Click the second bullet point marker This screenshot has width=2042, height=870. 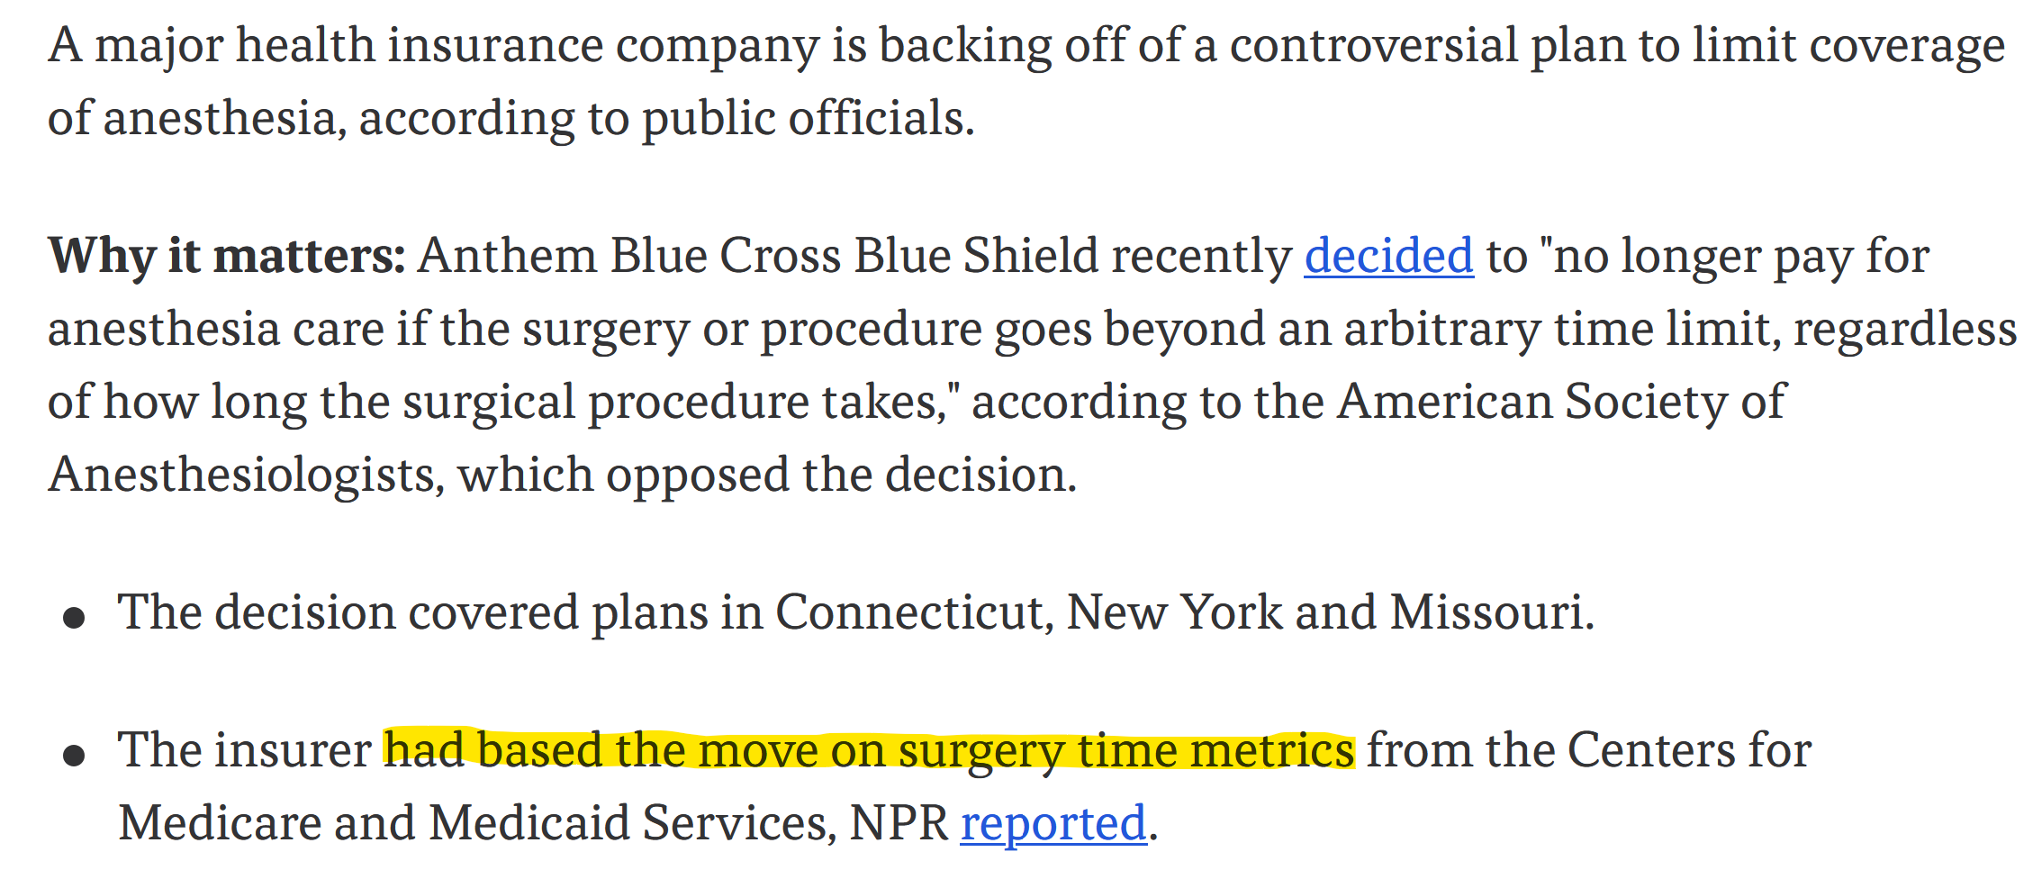74,755
